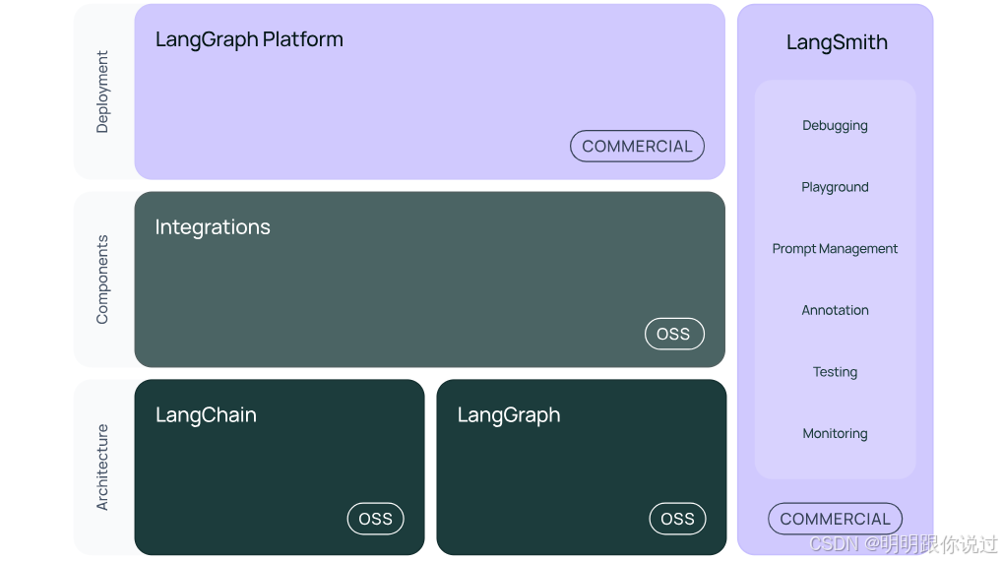This screenshot has width=1002, height=562.
Task: Open the LangSmith panel heading
Action: point(837,42)
